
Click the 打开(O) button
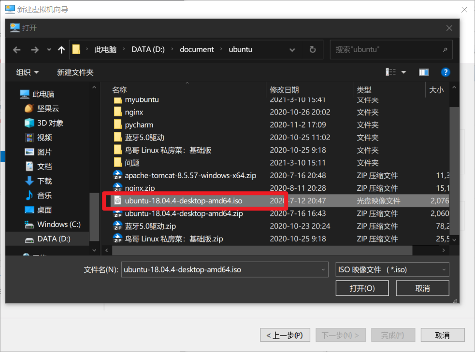(x=362, y=288)
